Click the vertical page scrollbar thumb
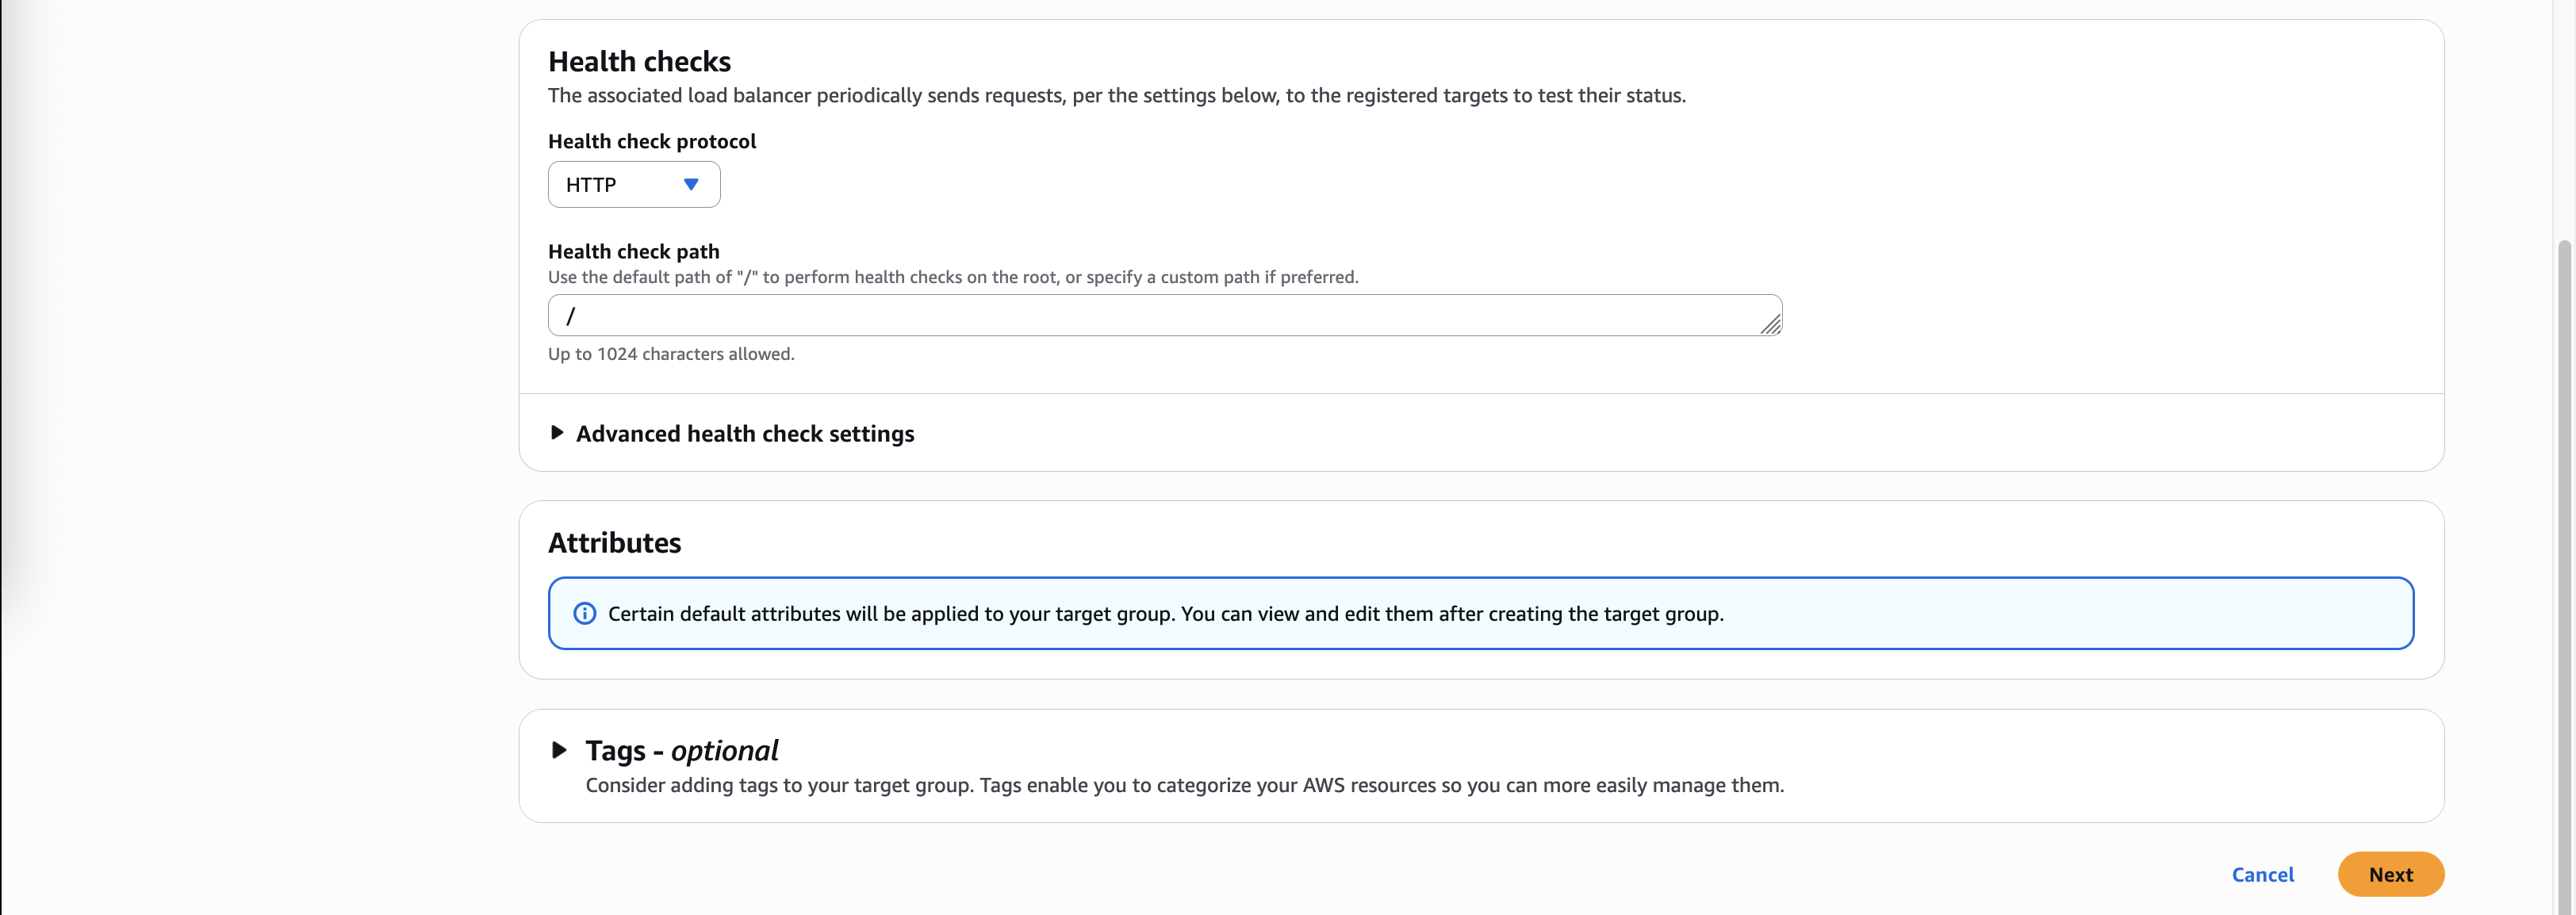The height and width of the screenshot is (915, 2576). 2565,570
